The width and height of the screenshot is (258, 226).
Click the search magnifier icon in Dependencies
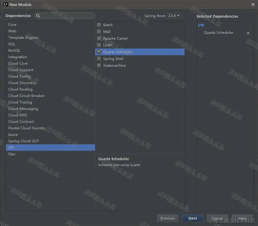38,16
